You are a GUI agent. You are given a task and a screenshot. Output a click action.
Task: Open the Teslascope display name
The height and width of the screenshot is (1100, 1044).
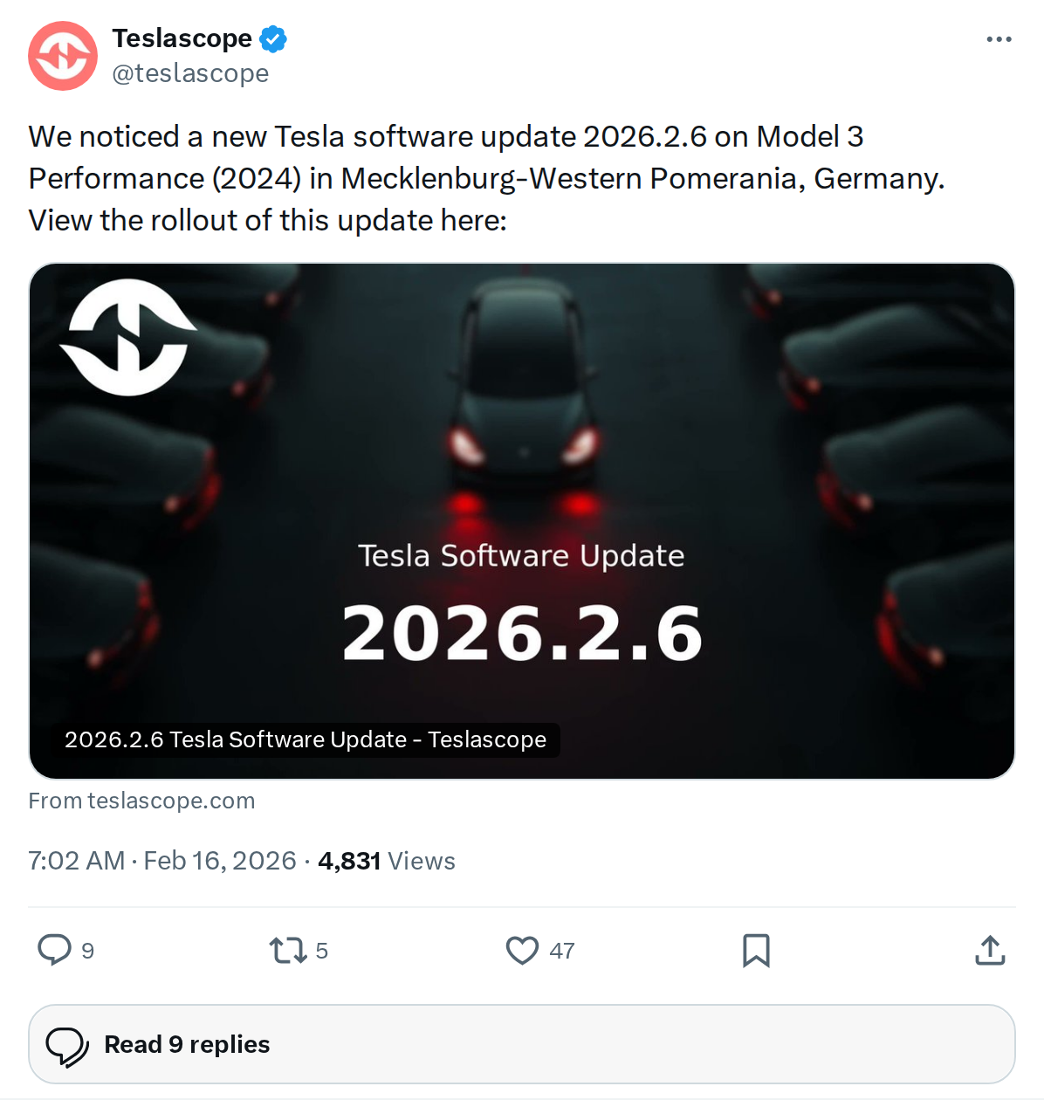coord(182,38)
